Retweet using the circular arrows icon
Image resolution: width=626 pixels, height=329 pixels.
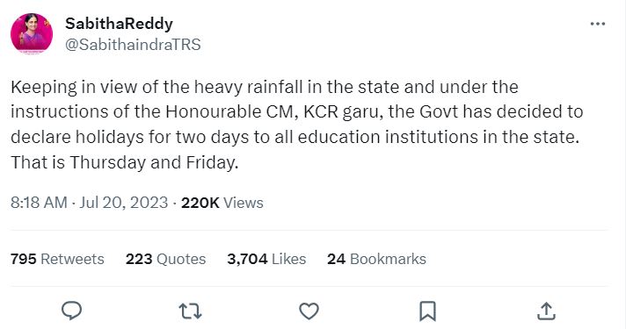click(190, 311)
